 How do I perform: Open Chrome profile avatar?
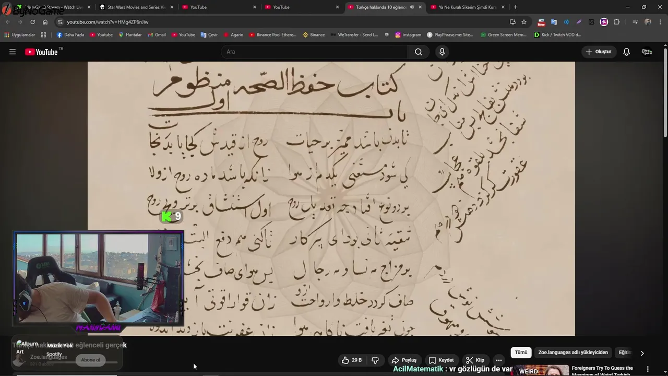(x=648, y=22)
